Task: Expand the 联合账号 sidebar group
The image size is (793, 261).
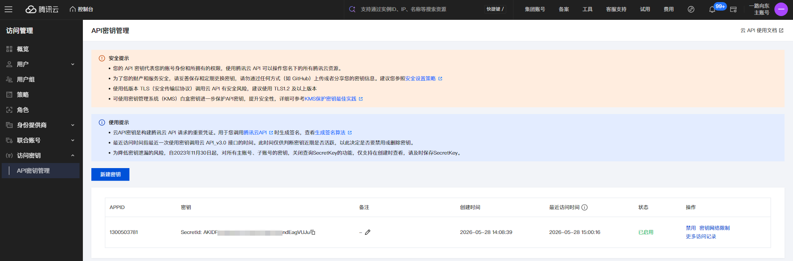Action: pyautogui.click(x=41, y=140)
